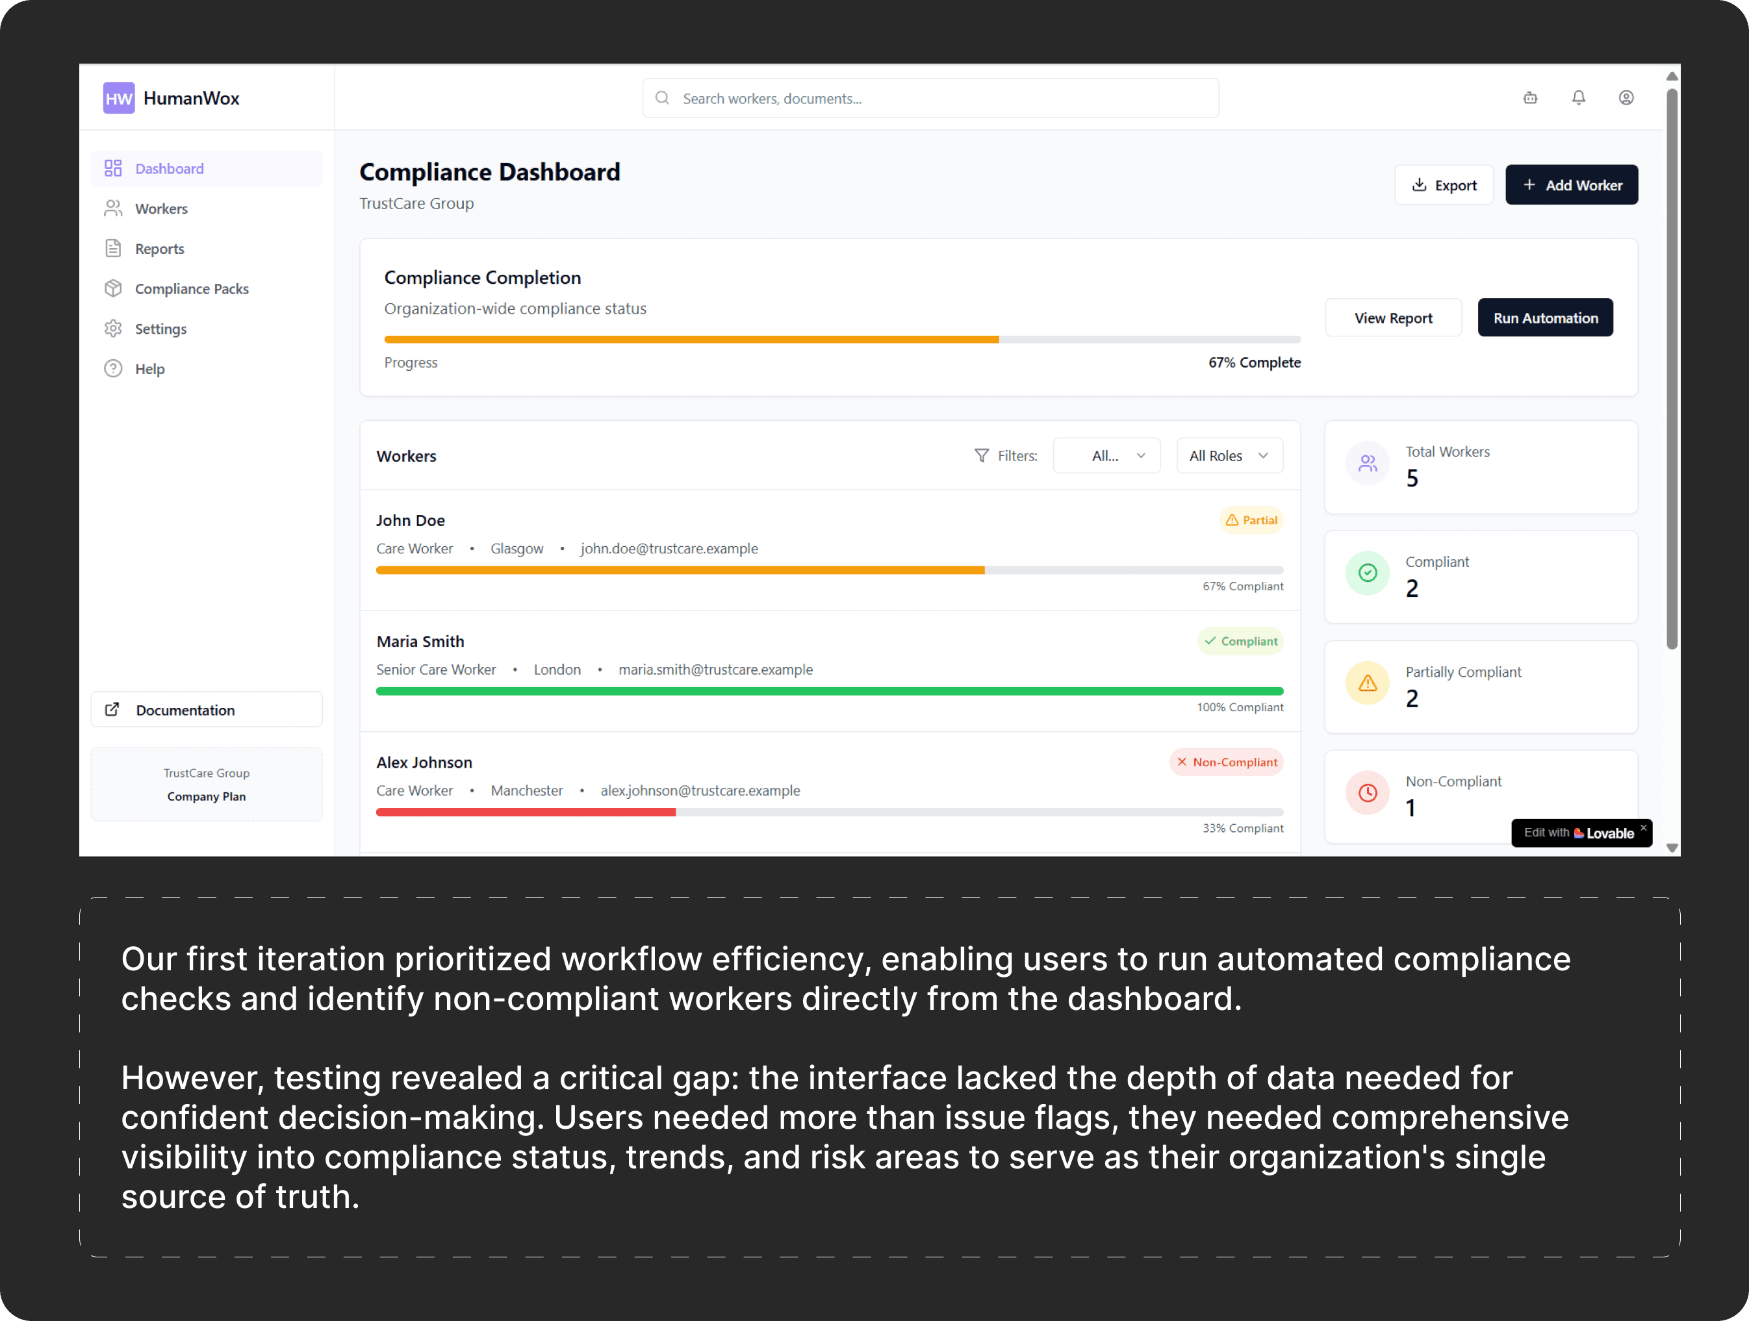This screenshot has height=1321, width=1749.
Task: Click the Compliant green check icon
Action: click(1367, 573)
